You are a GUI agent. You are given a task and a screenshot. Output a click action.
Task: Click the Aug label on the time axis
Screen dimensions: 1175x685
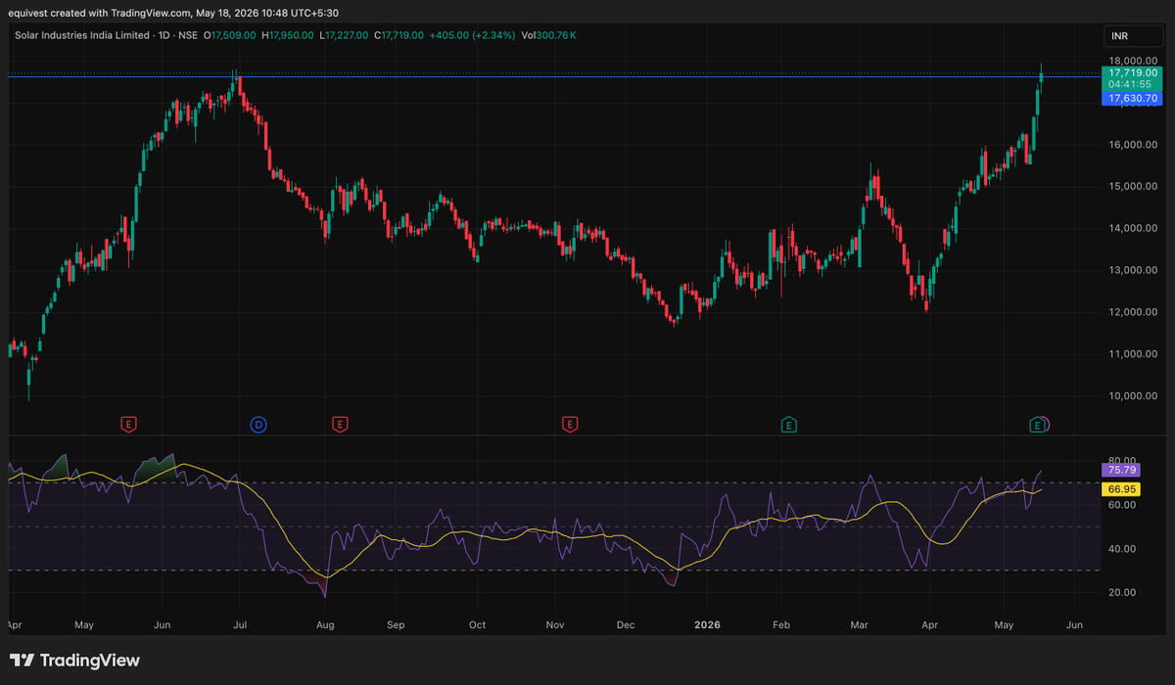(x=326, y=624)
